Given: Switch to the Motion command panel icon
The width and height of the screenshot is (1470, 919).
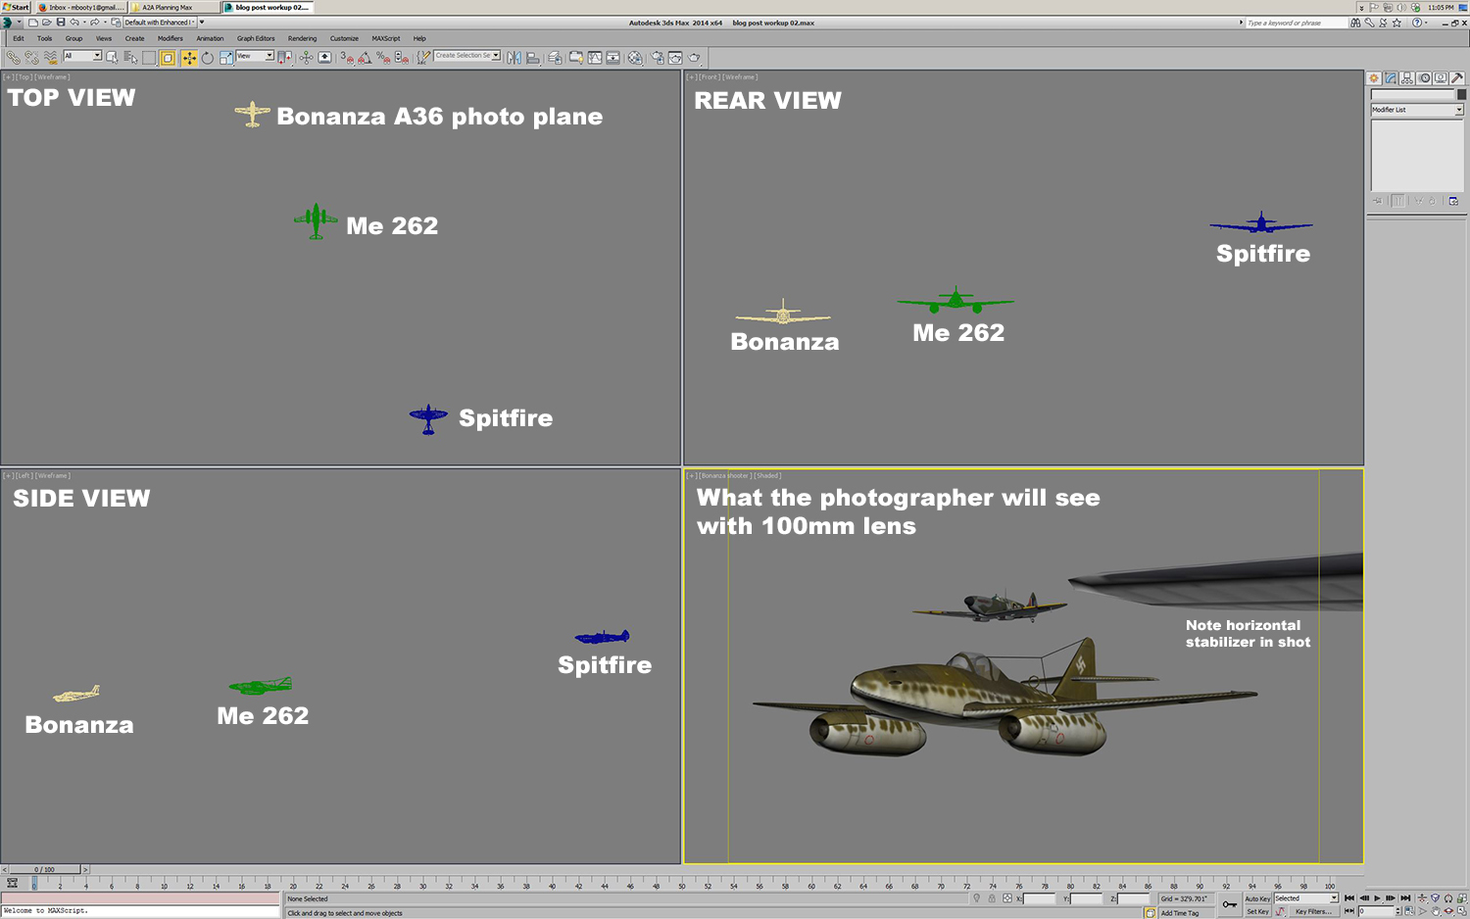Looking at the screenshot, I should pyautogui.click(x=1425, y=77).
